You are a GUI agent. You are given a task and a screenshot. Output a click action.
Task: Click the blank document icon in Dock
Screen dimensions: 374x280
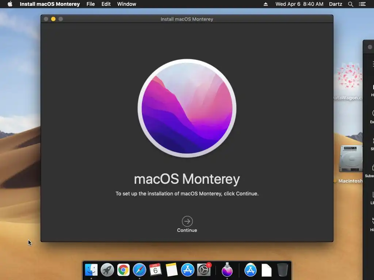[266, 270]
